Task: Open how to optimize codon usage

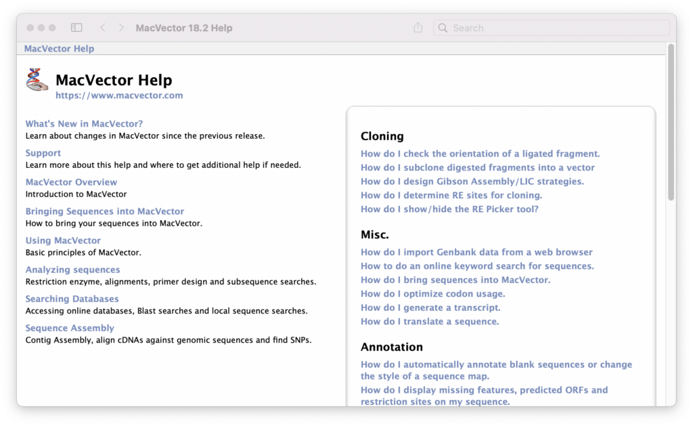Action: pyautogui.click(x=432, y=294)
